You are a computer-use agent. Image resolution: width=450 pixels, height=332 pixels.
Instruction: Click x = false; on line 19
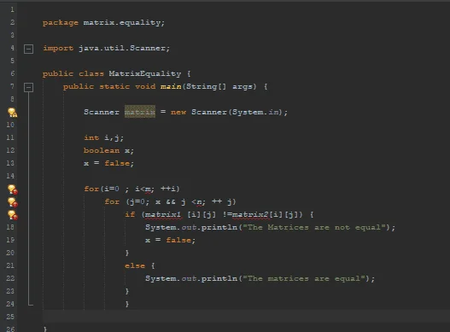click(x=171, y=240)
